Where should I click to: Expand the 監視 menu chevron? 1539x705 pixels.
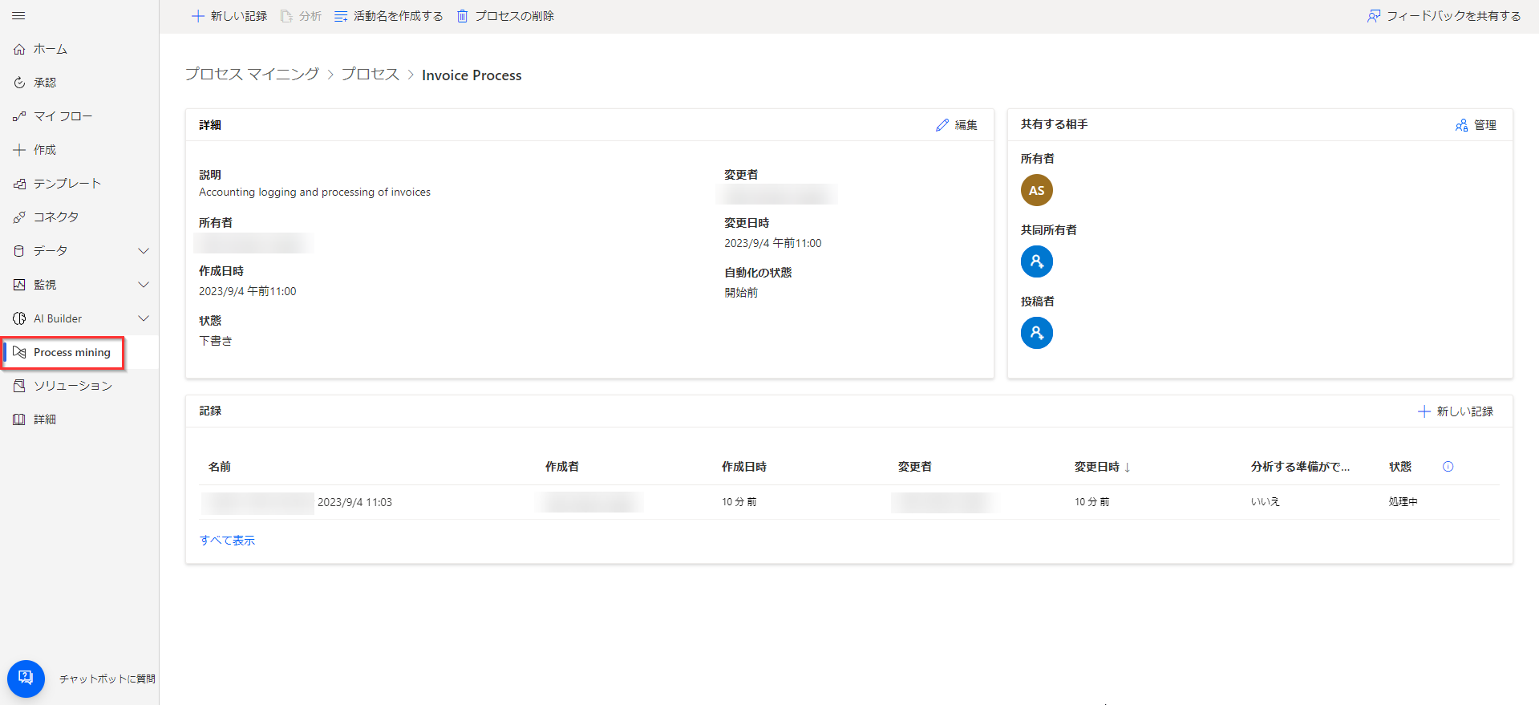coord(144,285)
